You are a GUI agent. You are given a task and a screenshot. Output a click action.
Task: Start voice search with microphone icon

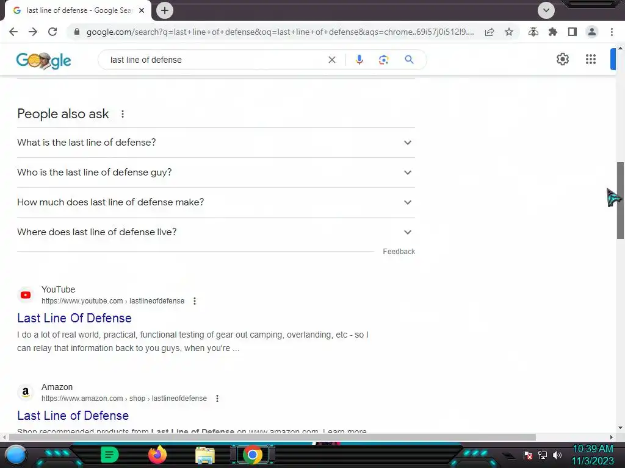[359, 60]
